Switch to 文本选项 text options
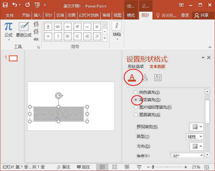The image size is (215, 171). click(x=157, y=67)
